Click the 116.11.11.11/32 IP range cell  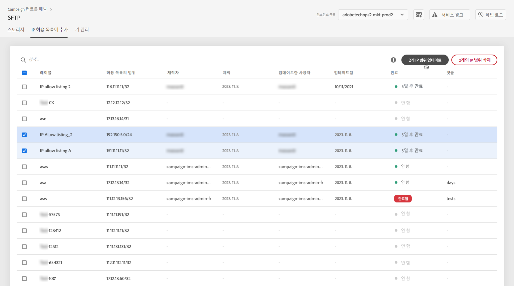118,87
